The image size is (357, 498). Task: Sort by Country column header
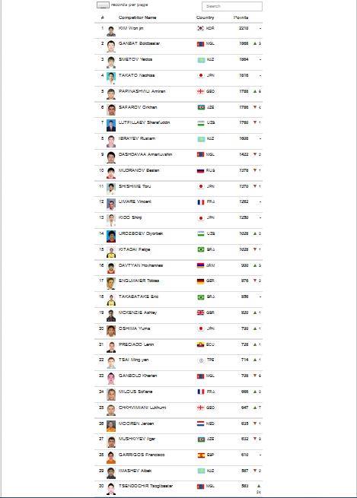(205, 17)
